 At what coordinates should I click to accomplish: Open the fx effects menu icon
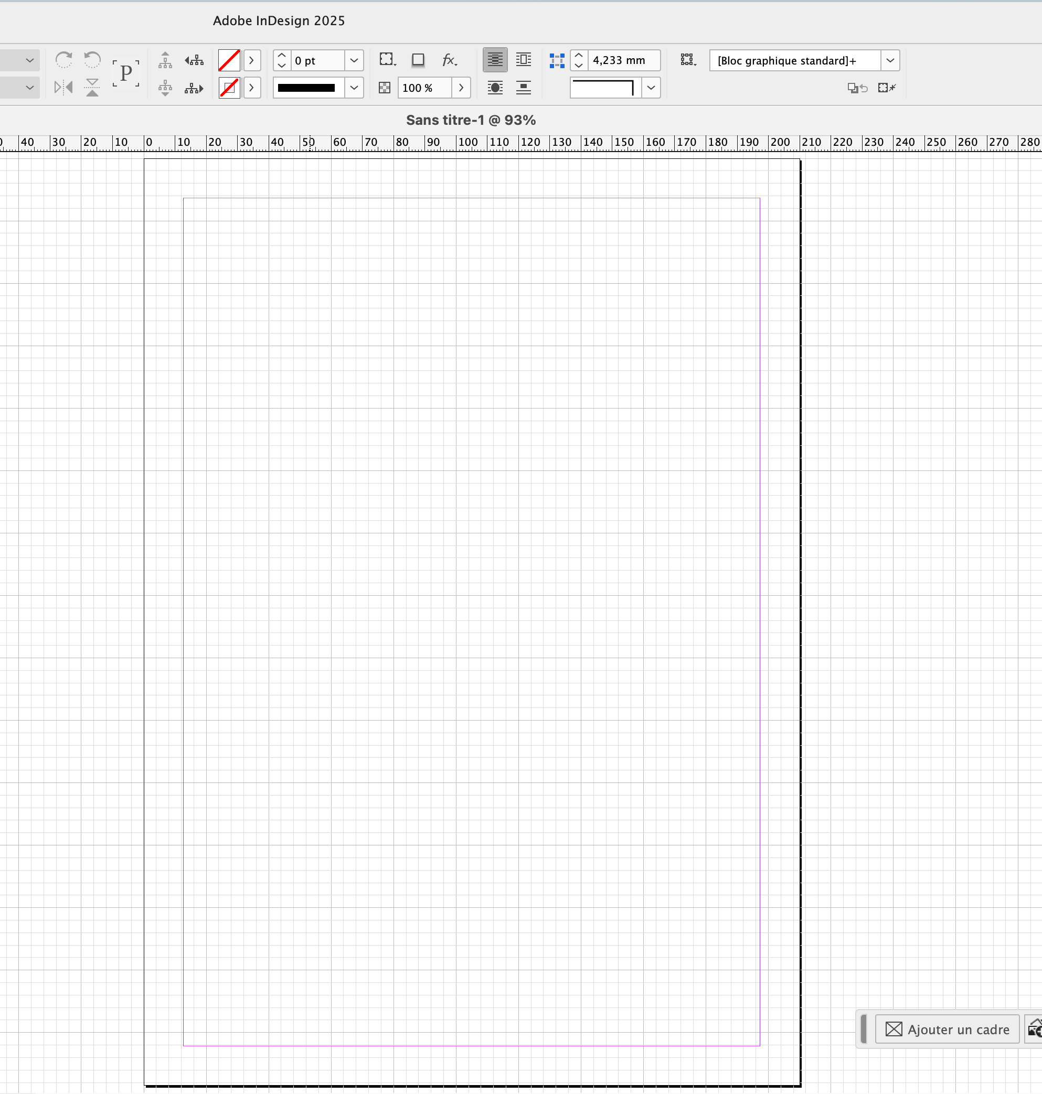(x=449, y=60)
